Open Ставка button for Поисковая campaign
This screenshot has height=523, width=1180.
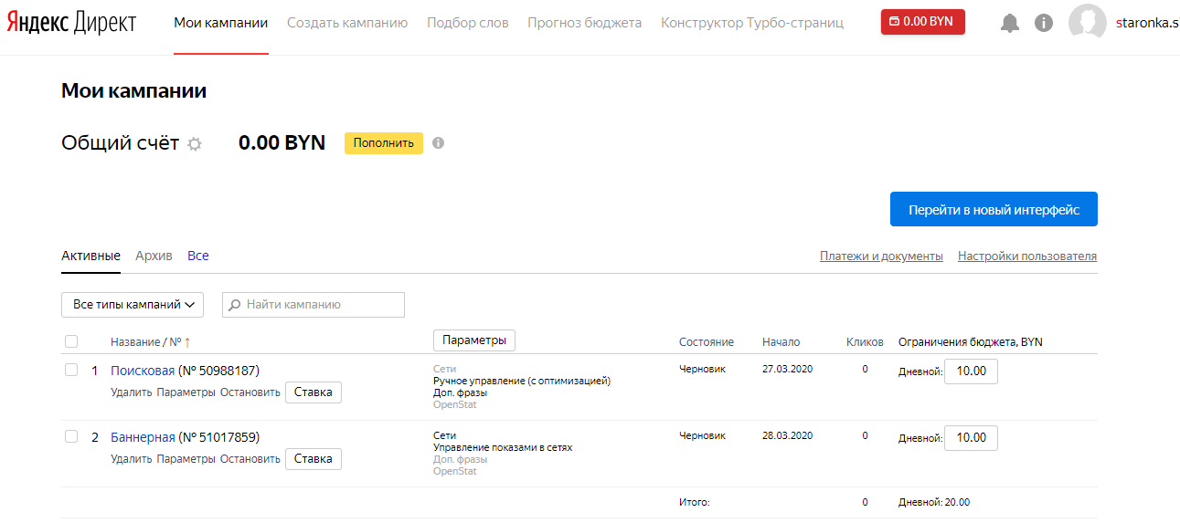click(x=314, y=392)
